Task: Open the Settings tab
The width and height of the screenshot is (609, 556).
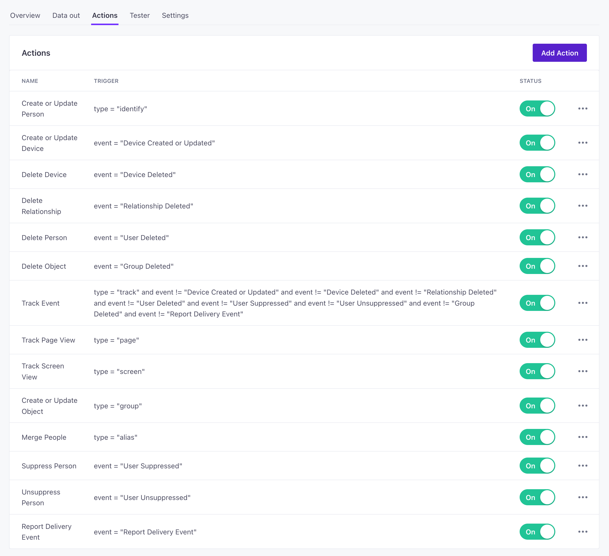Action: point(175,15)
